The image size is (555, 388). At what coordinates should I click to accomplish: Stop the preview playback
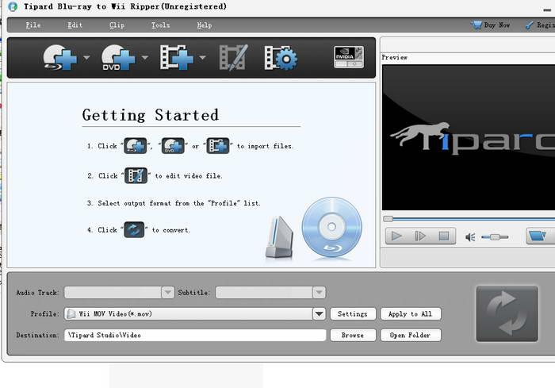coord(443,236)
